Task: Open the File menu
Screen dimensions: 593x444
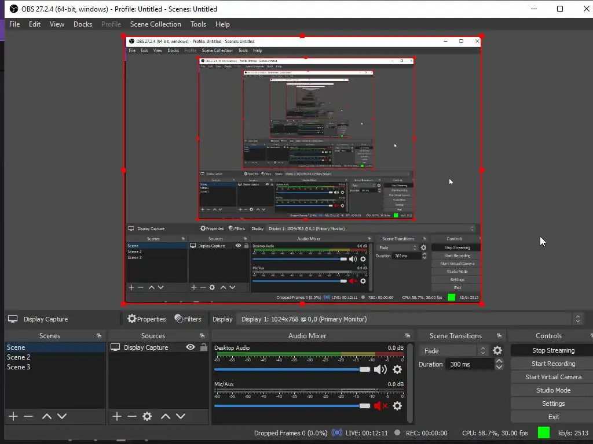Action: point(14,24)
